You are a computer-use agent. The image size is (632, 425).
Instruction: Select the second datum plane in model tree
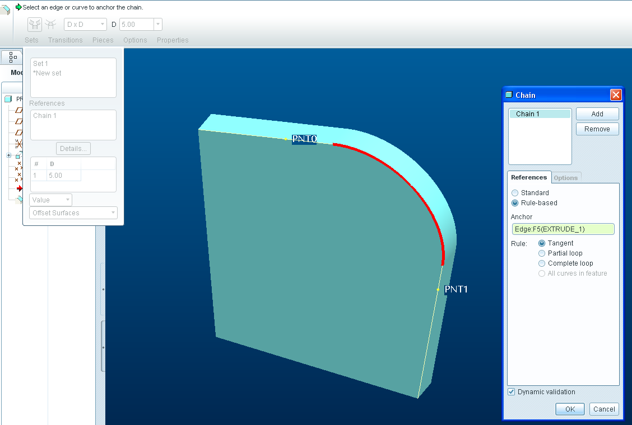(19, 121)
